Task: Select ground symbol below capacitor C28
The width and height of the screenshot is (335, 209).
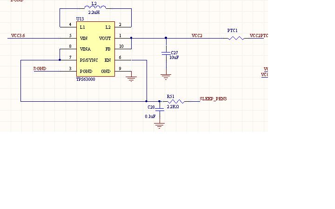Action: [160, 125]
